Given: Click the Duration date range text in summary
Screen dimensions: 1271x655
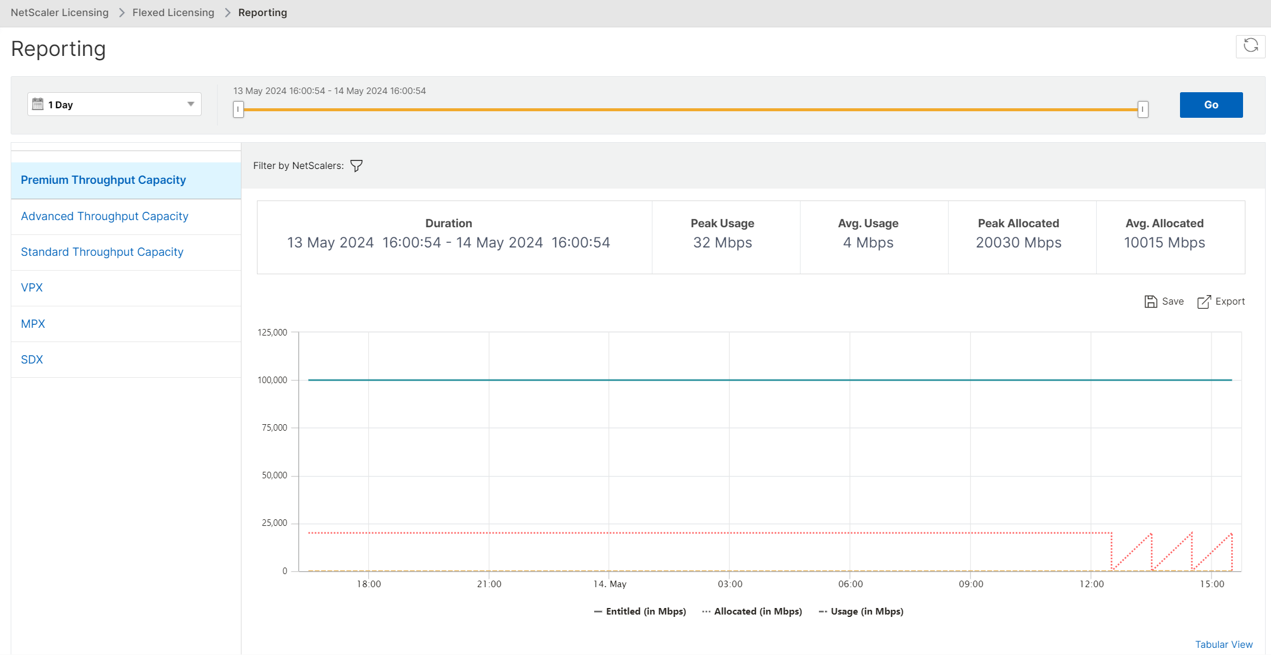Looking at the screenshot, I should [x=448, y=243].
